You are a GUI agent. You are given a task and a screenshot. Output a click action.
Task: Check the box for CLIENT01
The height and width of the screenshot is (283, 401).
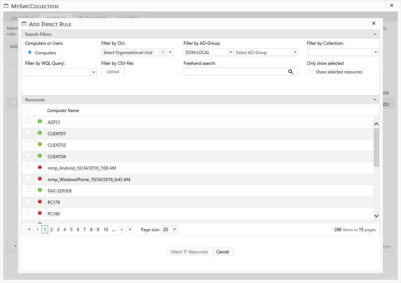28,132
